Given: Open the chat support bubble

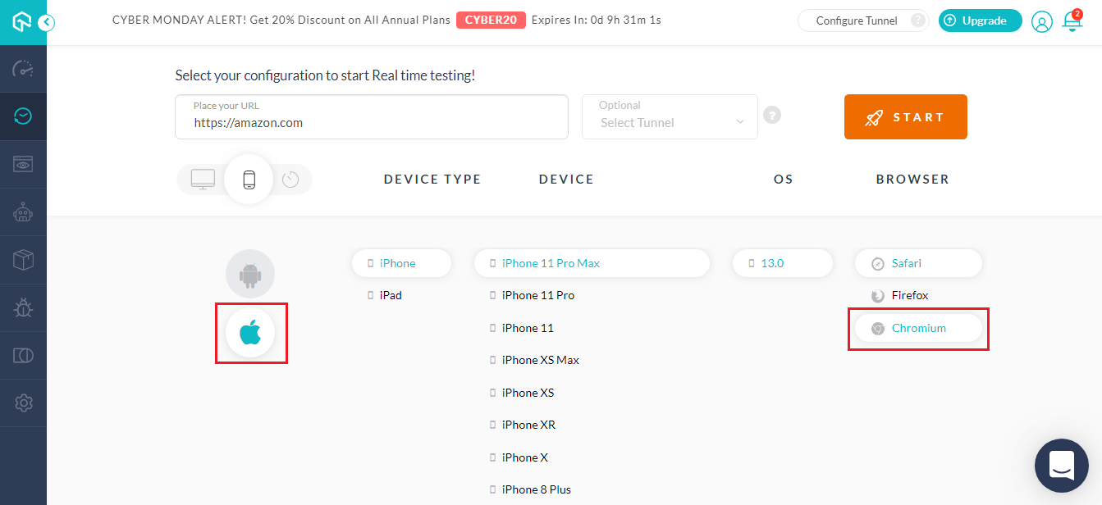Looking at the screenshot, I should click(x=1061, y=465).
